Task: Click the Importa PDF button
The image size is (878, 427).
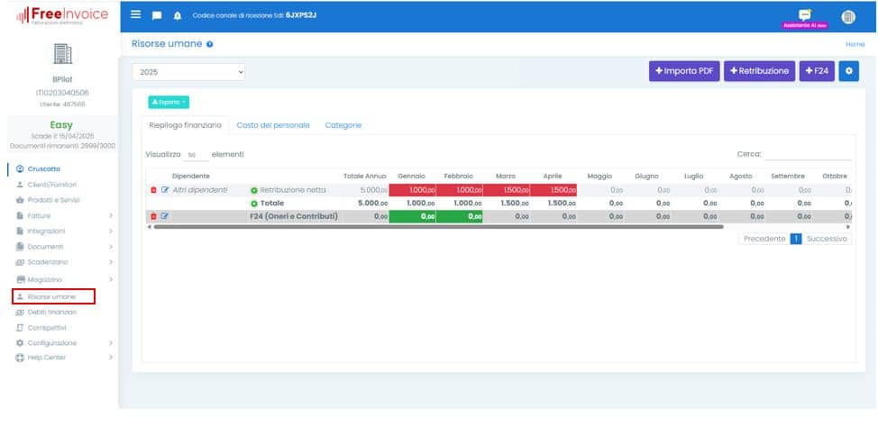Action: (684, 71)
